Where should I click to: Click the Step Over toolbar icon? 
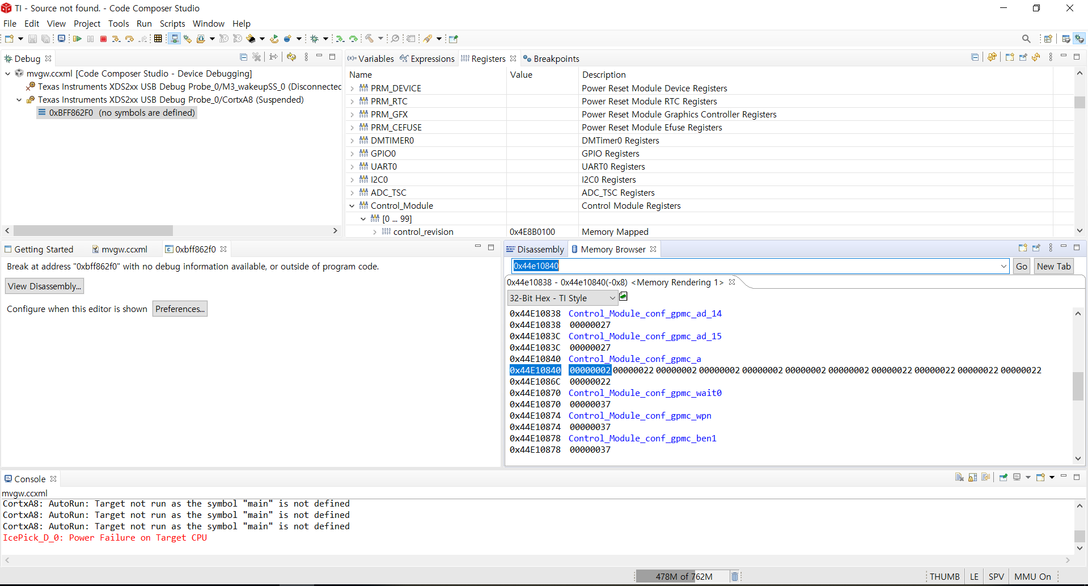[129, 39]
